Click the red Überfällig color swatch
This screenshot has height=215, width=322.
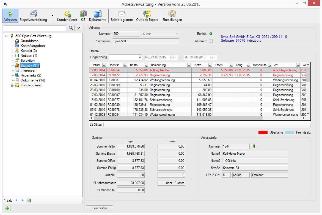click(x=263, y=132)
